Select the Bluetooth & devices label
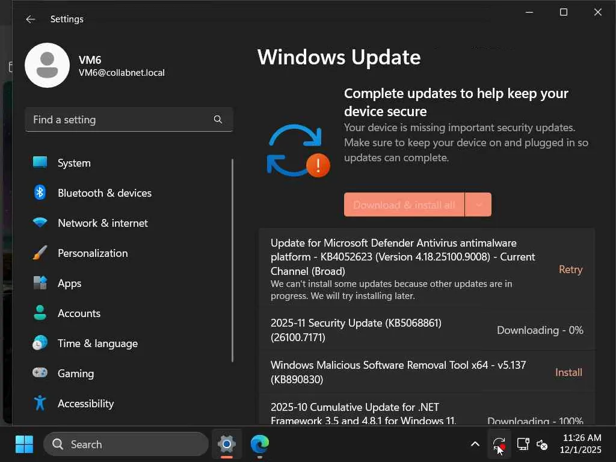The image size is (616, 462). pyautogui.click(x=105, y=193)
